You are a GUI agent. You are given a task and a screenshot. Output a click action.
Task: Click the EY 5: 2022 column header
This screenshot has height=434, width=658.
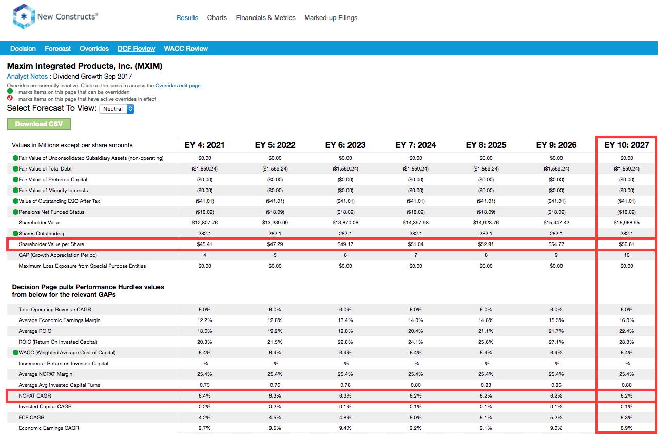coord(275,145)
